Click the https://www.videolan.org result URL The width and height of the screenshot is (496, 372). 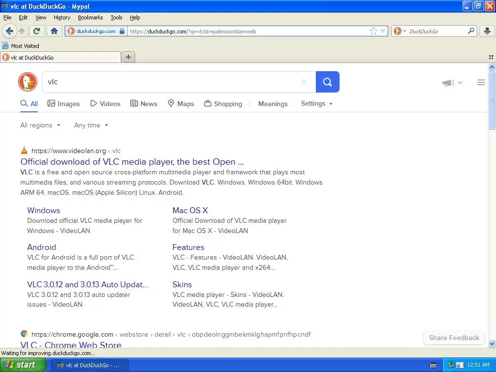[69, 151]
